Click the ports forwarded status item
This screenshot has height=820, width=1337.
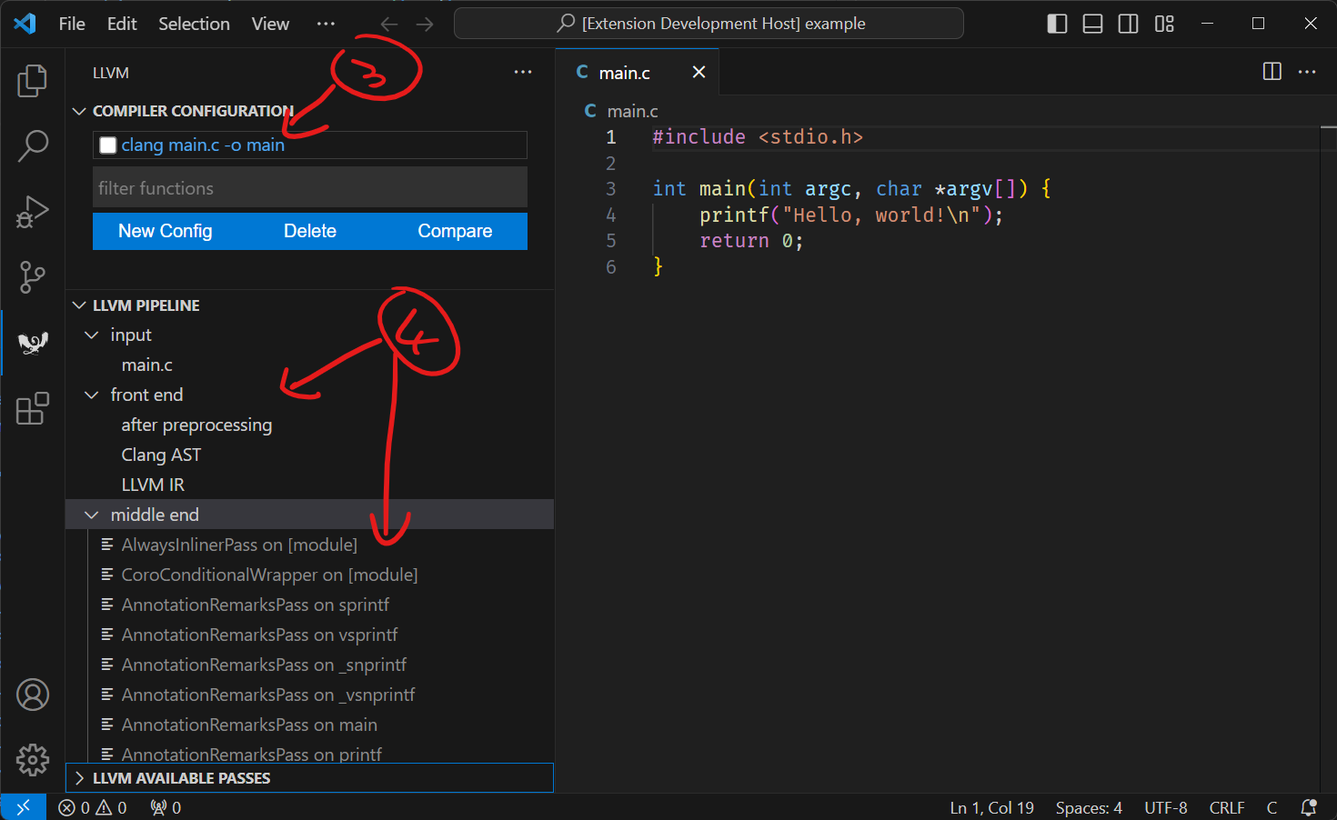pos(166,807)
